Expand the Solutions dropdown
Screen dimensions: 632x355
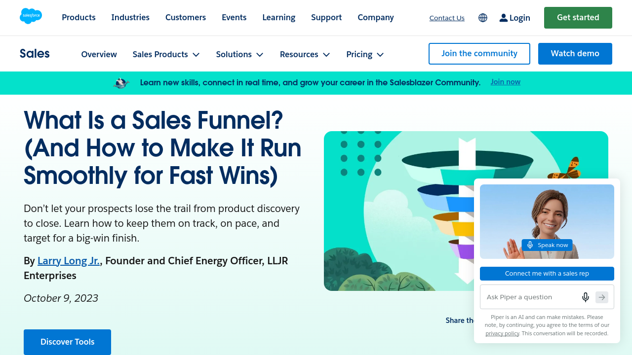(239, 54)
